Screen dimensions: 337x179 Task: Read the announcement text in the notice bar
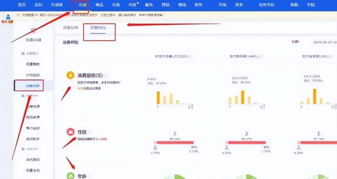pyautogui.click(x=93, y=15)
